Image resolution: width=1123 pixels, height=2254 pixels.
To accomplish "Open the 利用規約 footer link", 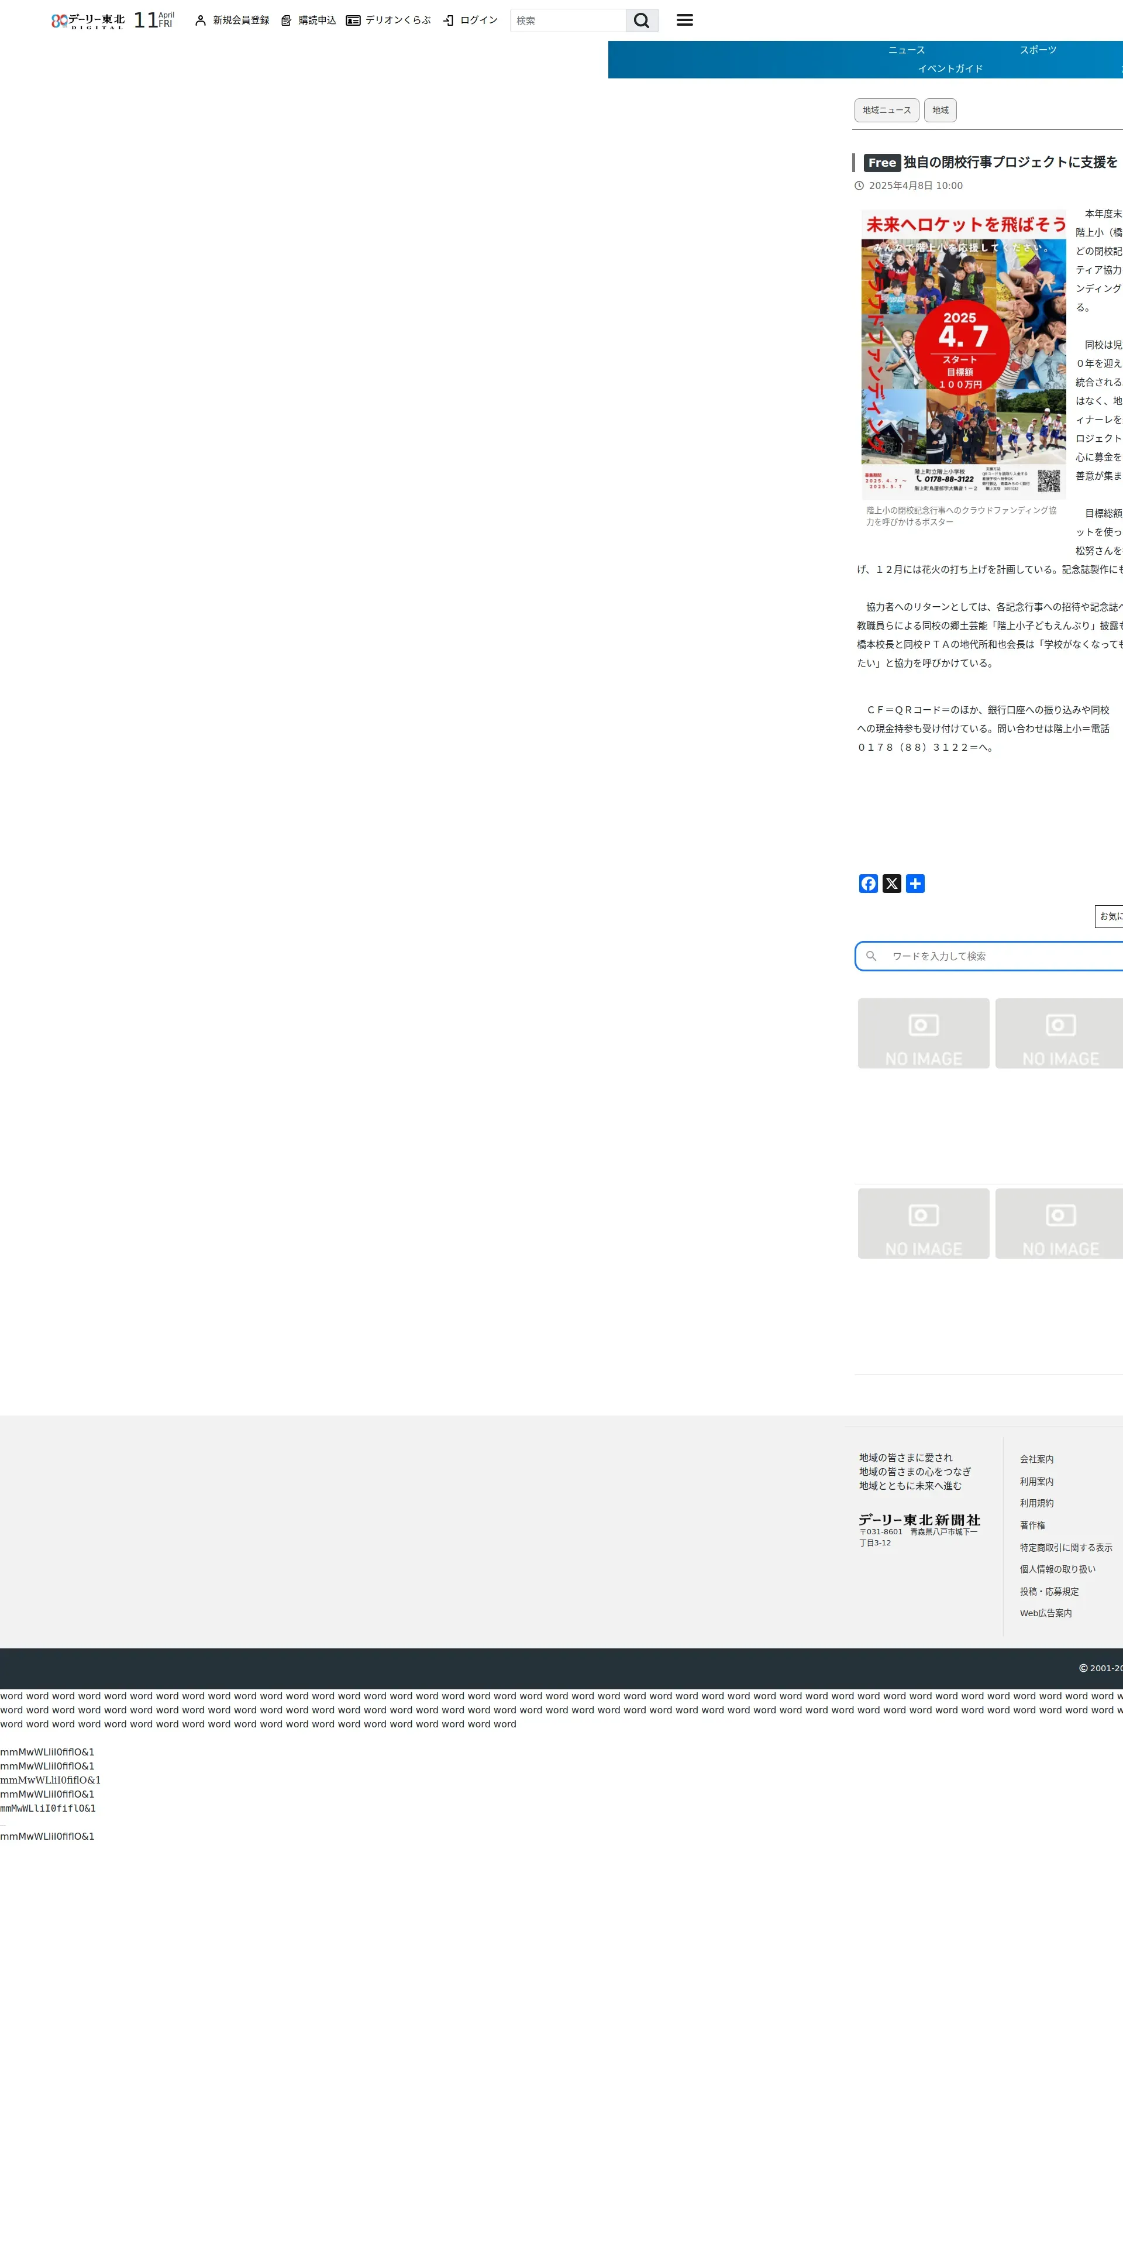I will point(1036,1503).
